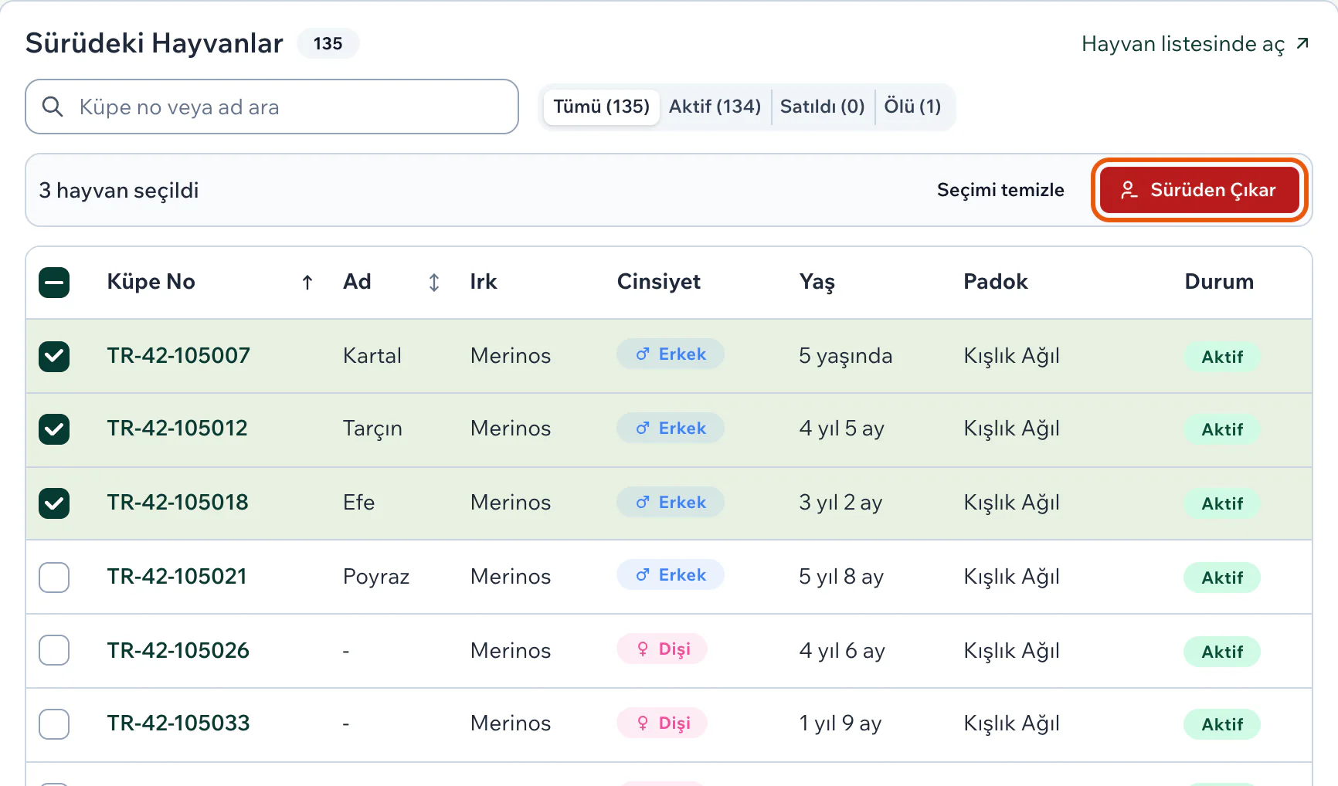Switch to Tümü (135) filter tab
Image resolution: width=1338 pixels, height=786 pixels.
[x=601, y=107]
